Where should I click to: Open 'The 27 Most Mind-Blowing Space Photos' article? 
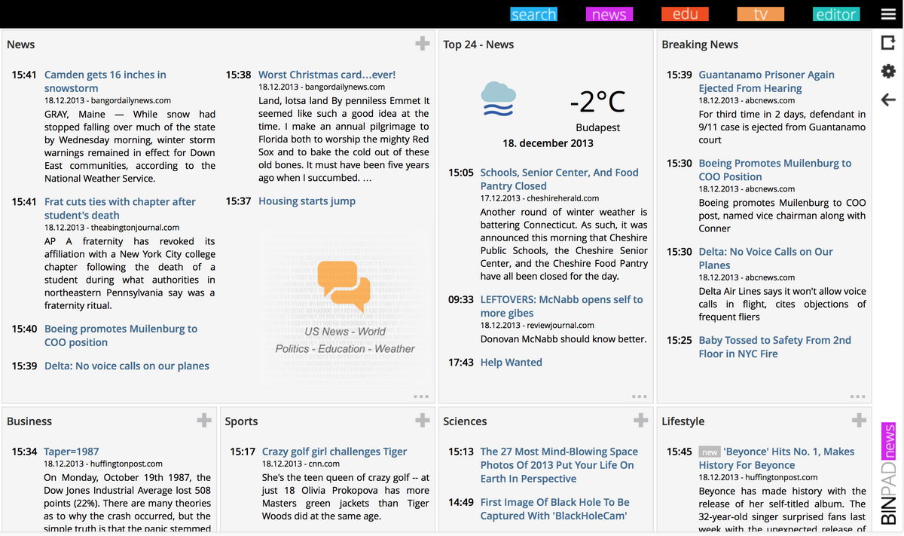(x=559, y=465)
